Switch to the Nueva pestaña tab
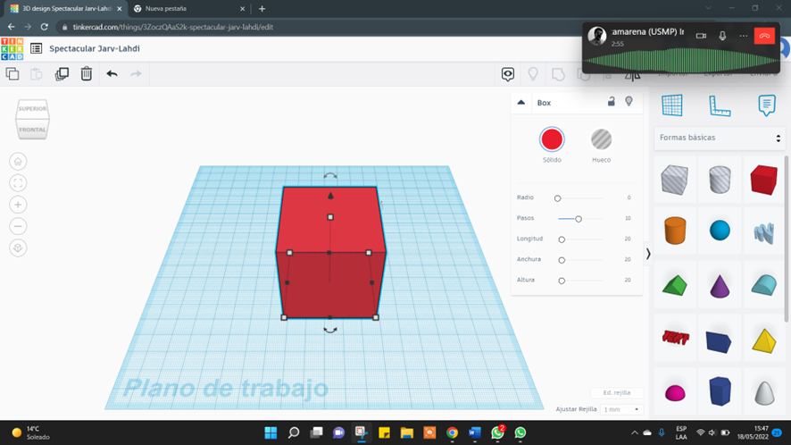791x445 pixels. [187, 9]
